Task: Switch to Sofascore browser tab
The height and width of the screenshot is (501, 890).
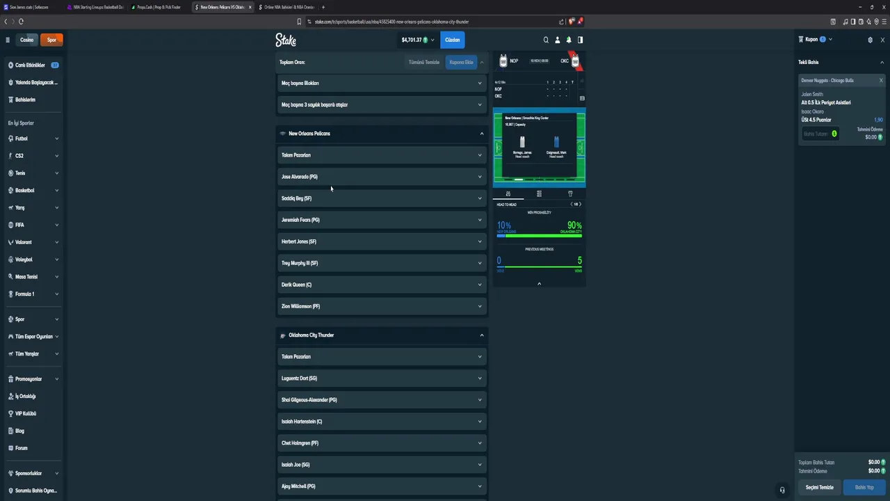Action: click(x=31, y=7)
